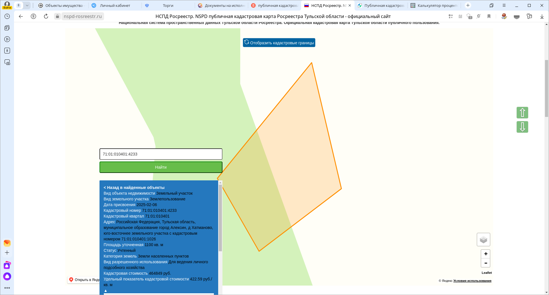Click Кадастровый квартал 71:01:010401 text

[136, 216]
